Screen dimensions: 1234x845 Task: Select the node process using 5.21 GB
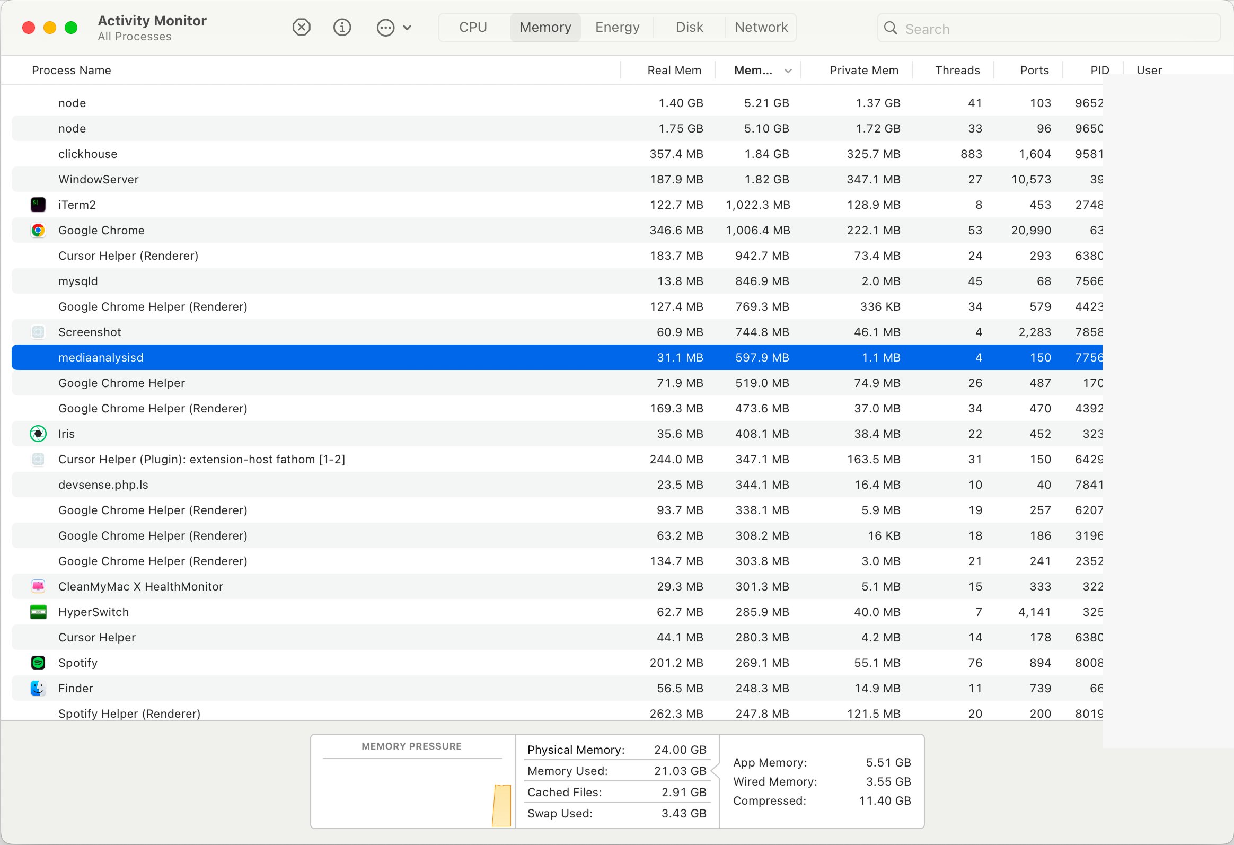557,103
